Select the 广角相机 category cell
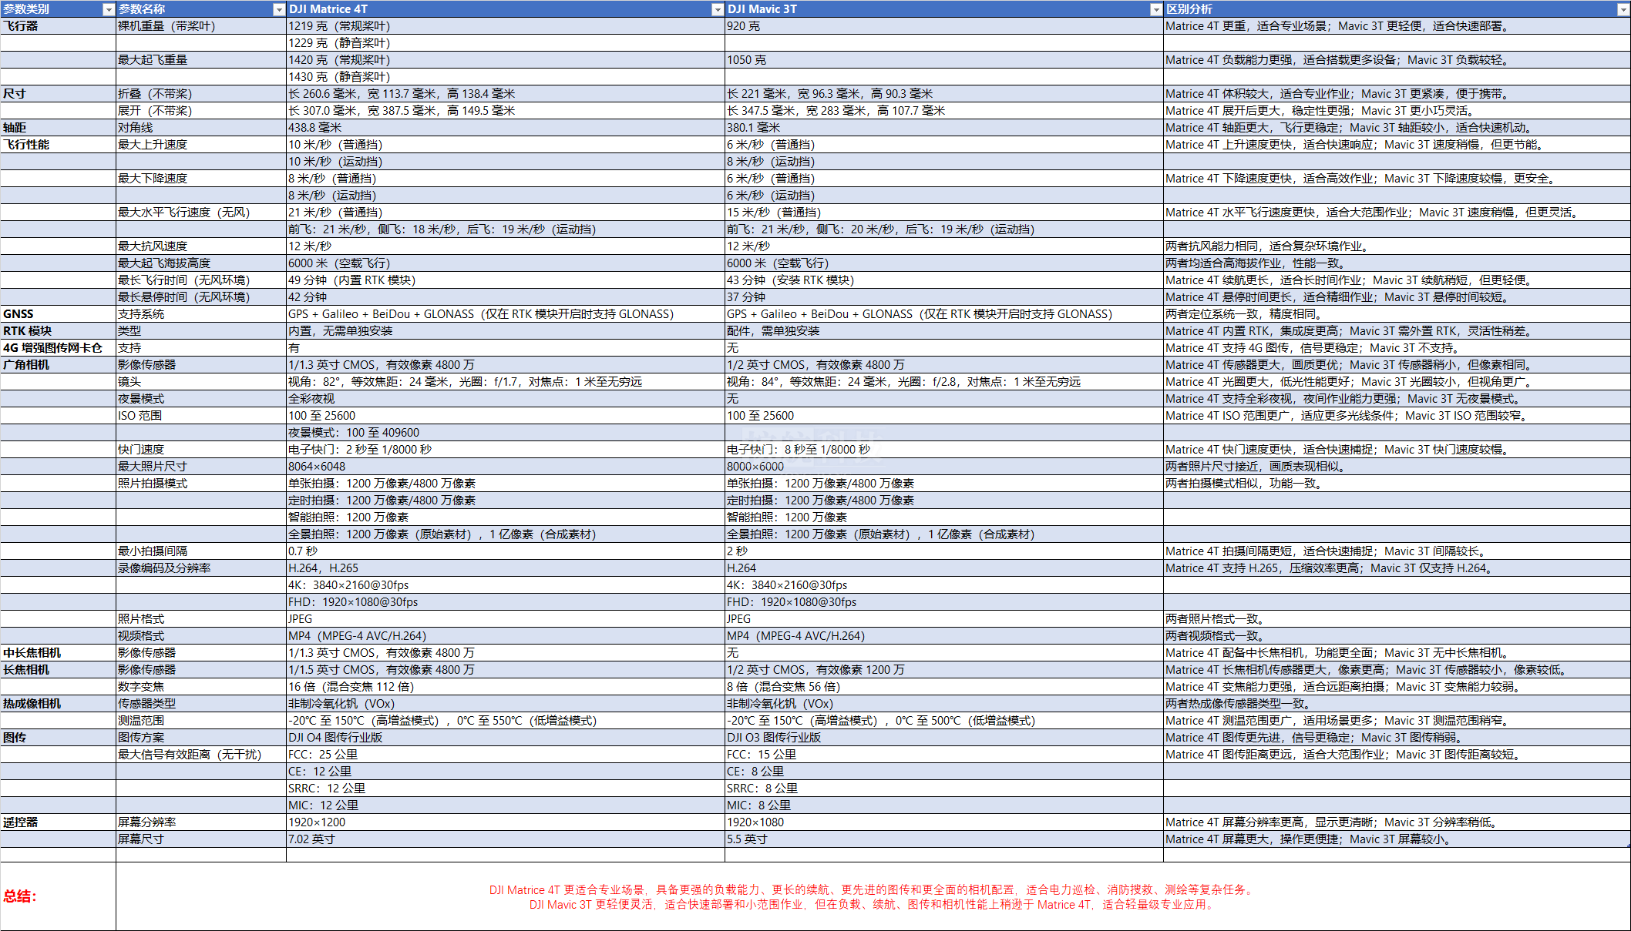 (x=58, y=365)
